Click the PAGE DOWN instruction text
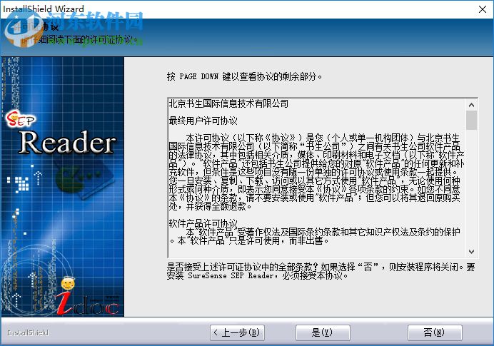Screen dimensions: 494x346 click(244, 76)
